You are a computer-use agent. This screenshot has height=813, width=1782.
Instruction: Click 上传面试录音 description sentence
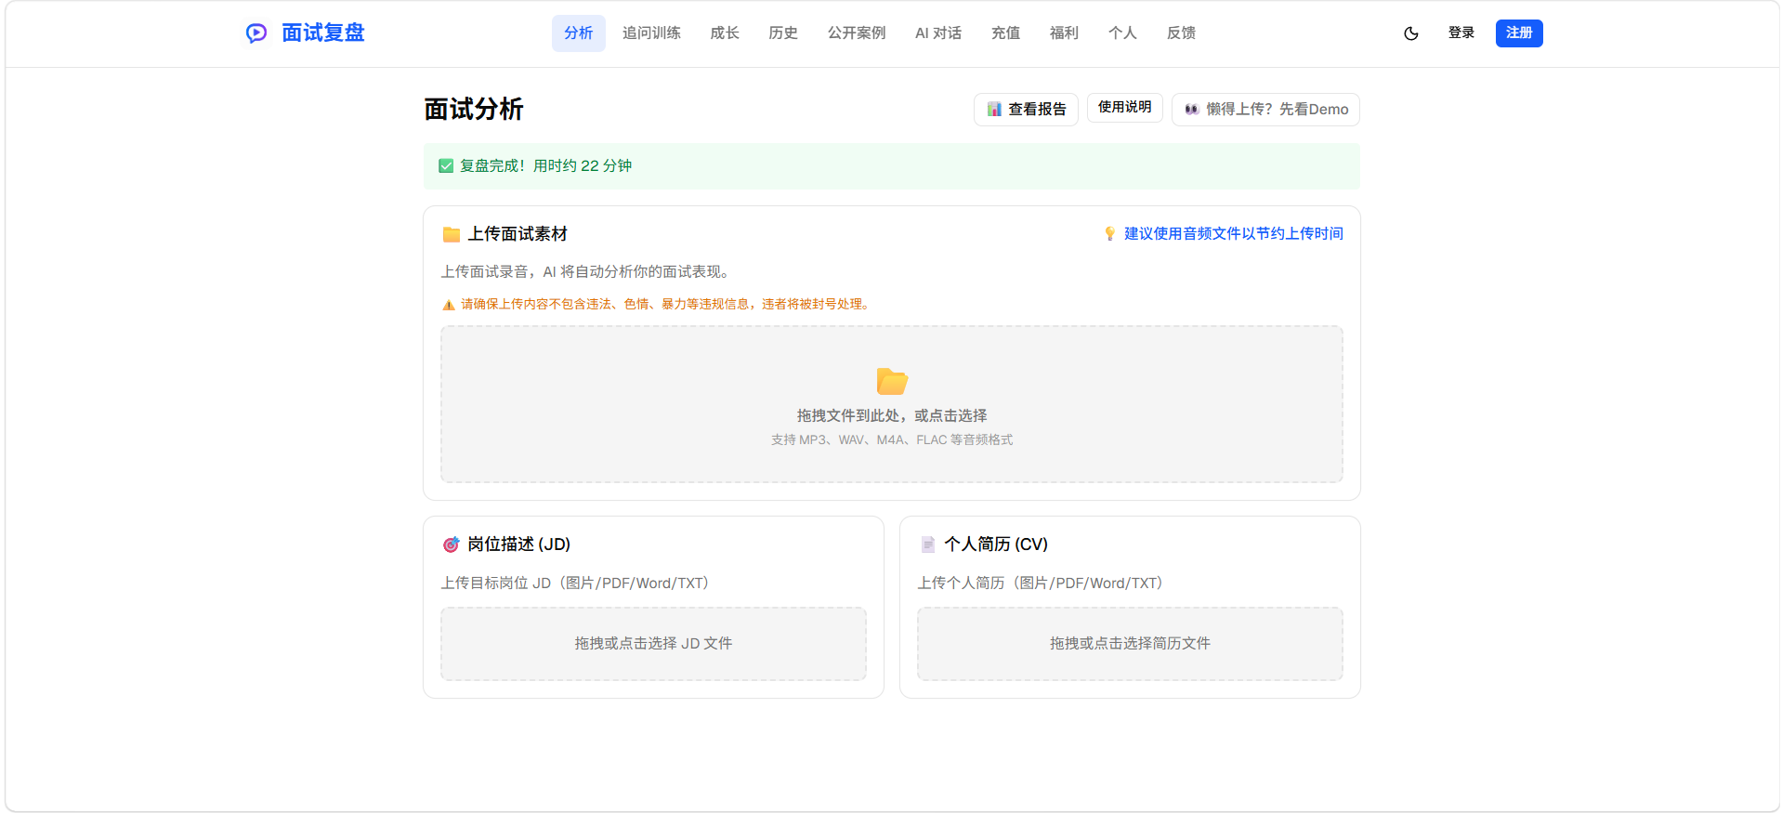[x=587, y=272]
